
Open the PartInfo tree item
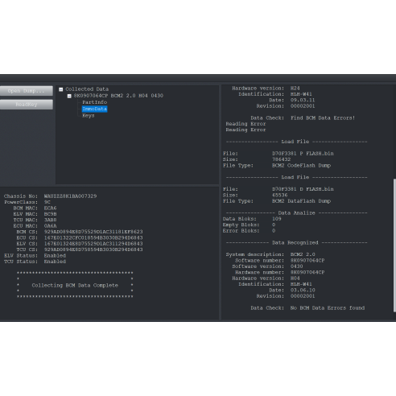[94, 102]
